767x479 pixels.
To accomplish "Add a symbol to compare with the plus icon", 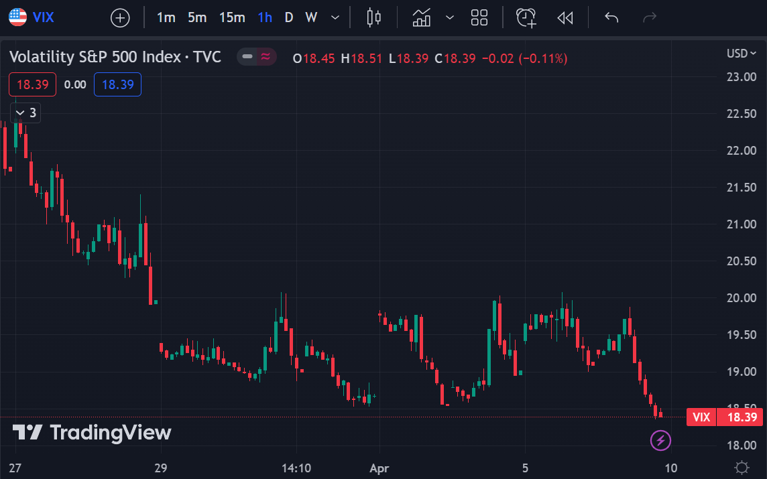I will point(120,18).
